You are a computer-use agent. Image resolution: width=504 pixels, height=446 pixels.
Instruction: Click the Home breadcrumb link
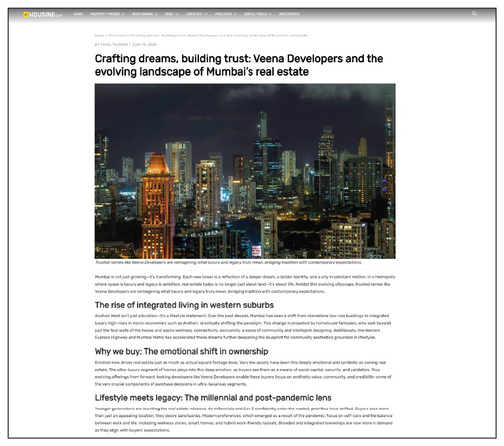(x=98, y=34)
